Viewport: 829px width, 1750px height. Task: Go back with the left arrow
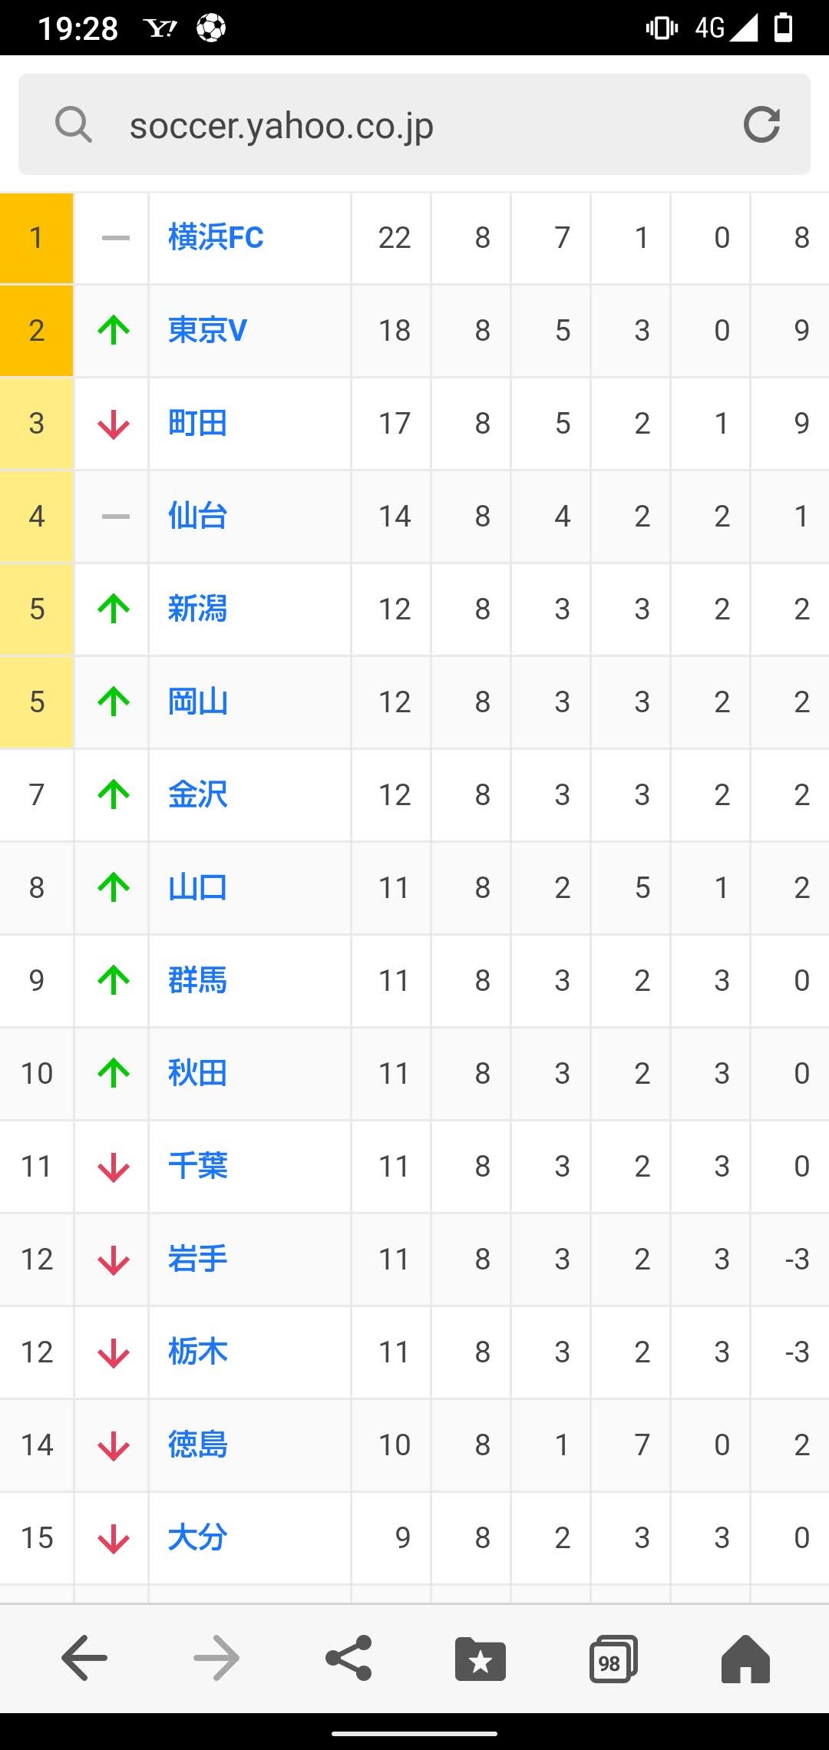point(84,1658)
